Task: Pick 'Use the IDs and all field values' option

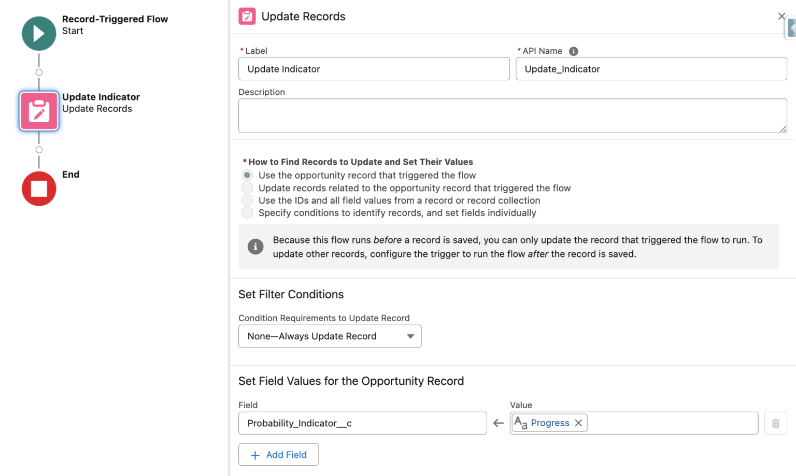Action: point(247,200)
